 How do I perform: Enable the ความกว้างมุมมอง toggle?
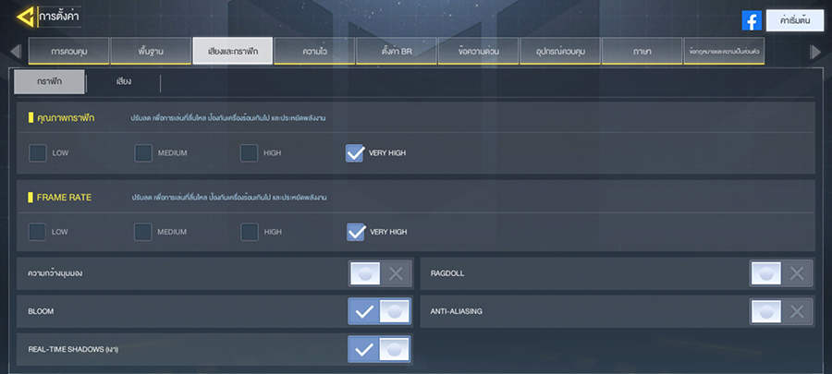380,273
